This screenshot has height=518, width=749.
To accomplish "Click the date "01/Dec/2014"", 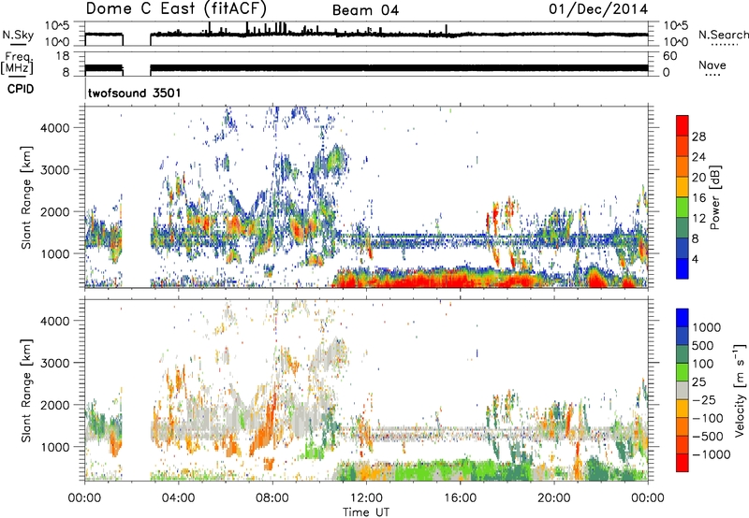I will 598,9.
